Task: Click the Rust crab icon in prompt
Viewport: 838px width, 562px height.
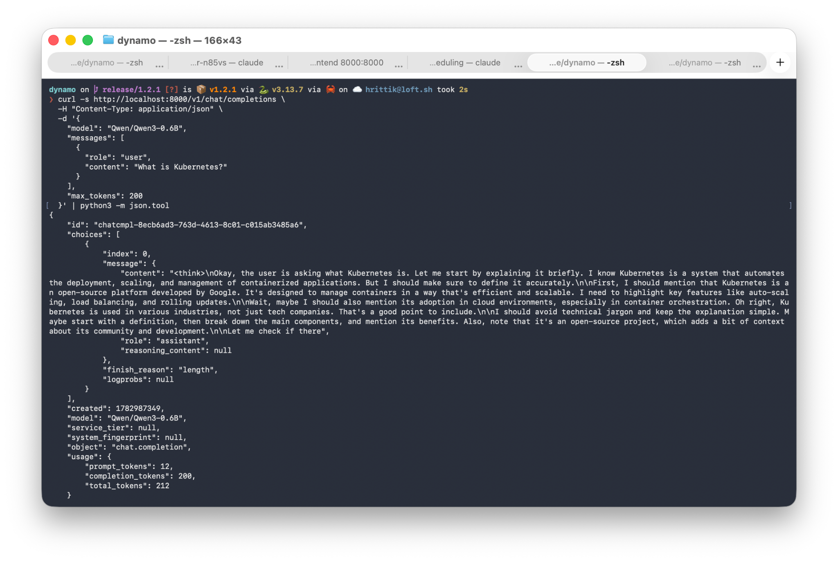Action: click(x=330, y=89)
